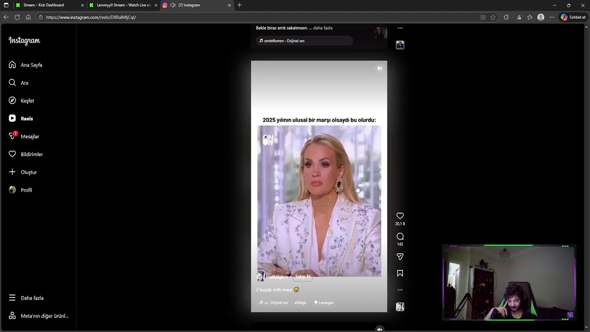Open Oluştur create post
This screenshot has width=590, height=332.
coord(23,172)
